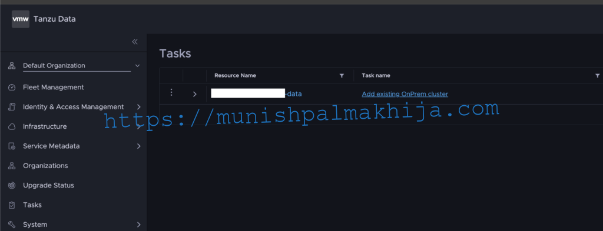Expand Identity & Access Management submenu chevron
Viewport: 603px width, 231px height.
(139, 107)
